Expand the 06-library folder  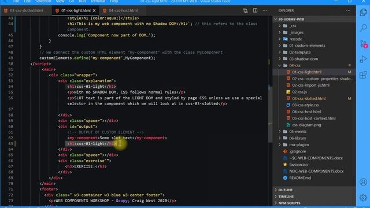coord(280,138)
